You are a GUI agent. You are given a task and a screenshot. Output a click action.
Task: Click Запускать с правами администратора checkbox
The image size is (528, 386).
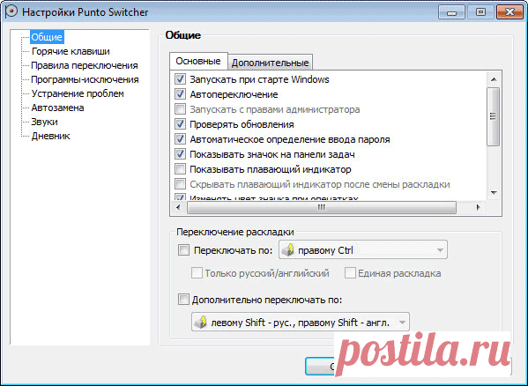[x=180, y=109]
